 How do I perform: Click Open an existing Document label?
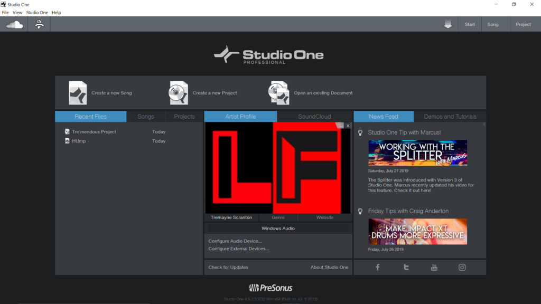coord(323,93)
